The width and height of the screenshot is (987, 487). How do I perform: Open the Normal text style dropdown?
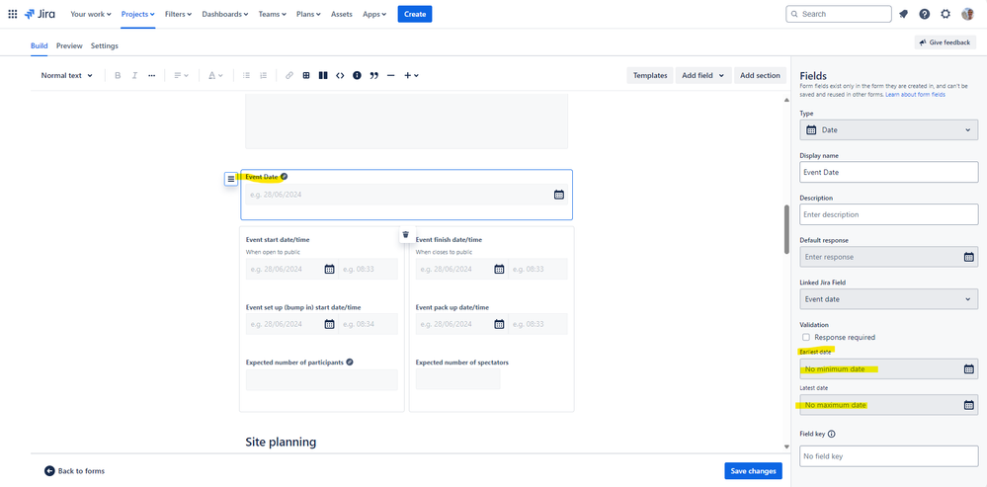(67, 75)
